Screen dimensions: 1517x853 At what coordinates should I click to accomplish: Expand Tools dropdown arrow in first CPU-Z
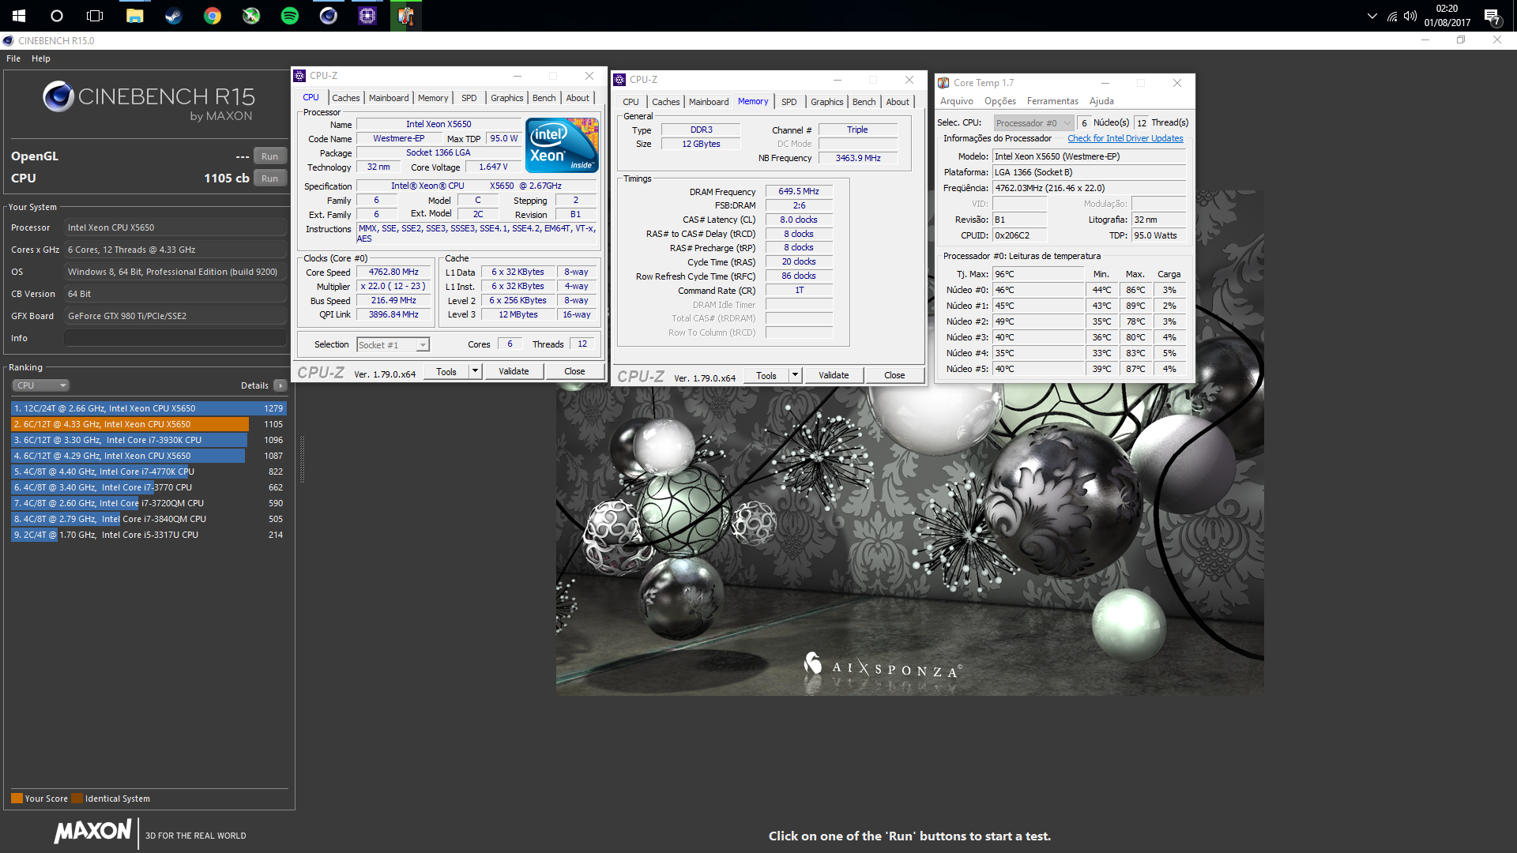(x=475, y=371)
